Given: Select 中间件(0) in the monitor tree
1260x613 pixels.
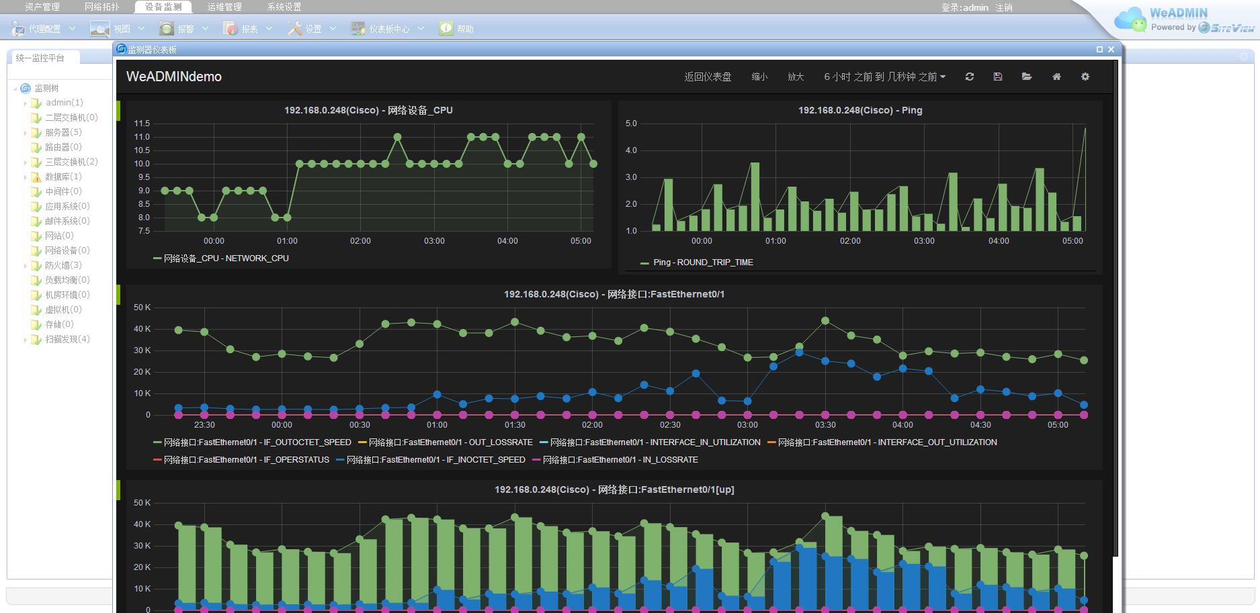Looking at the screenshot, I should point(63,191).
